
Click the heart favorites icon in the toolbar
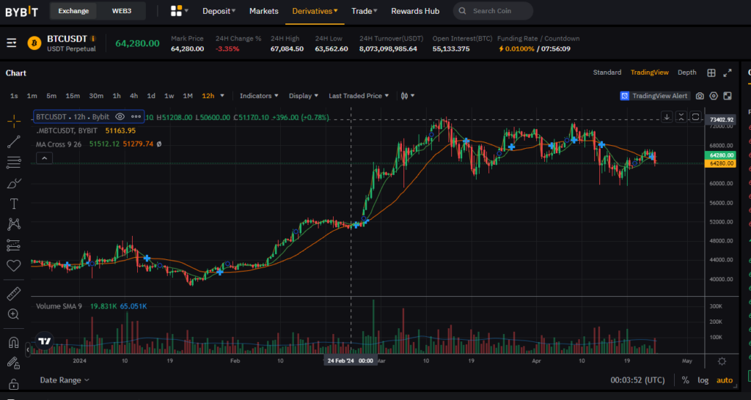point(14,265)
